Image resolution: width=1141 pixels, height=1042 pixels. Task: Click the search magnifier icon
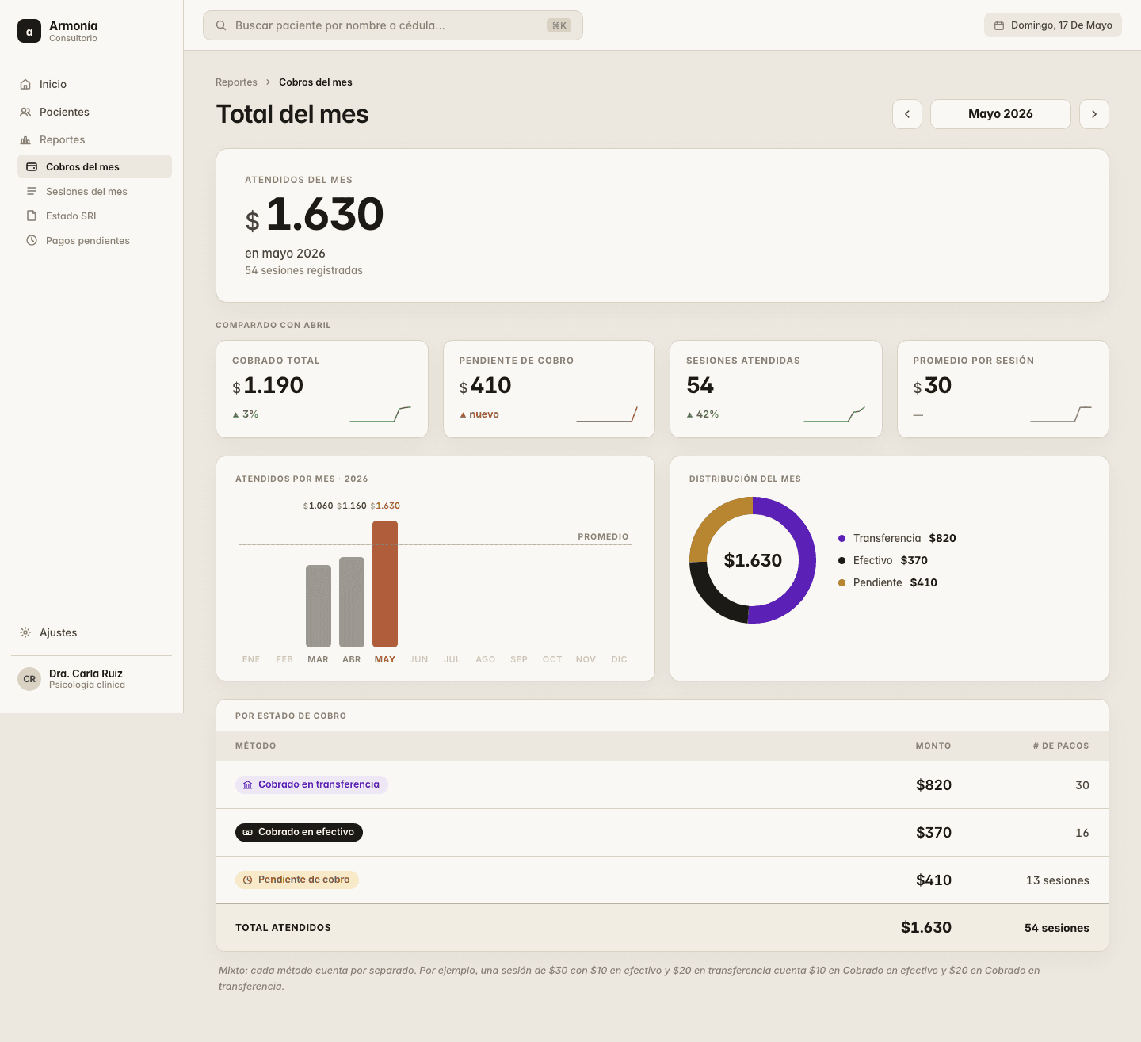221,25
